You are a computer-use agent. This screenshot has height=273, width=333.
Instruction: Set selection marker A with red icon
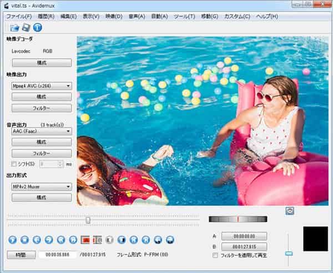click(85, 240)
